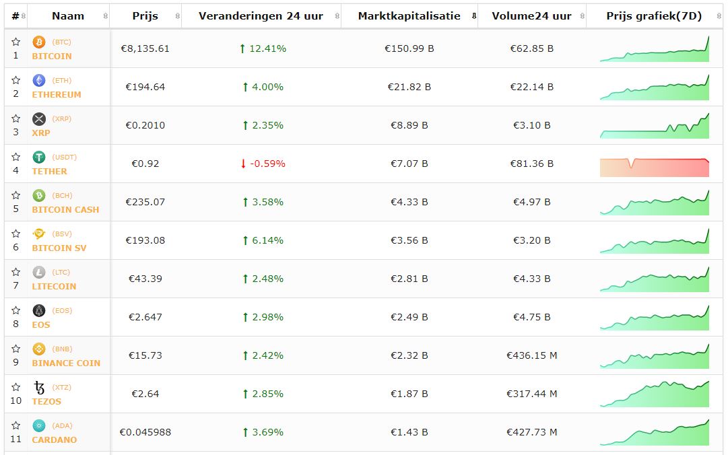Image resolution: width=728 pixels, height=455 pixels.
Task: Click the Bitcoin coin logo icon
Action: pyautogui.click(x=39, y=42)
